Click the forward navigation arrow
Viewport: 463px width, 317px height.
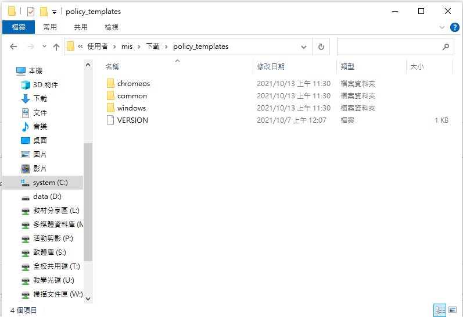pos(30,47)
